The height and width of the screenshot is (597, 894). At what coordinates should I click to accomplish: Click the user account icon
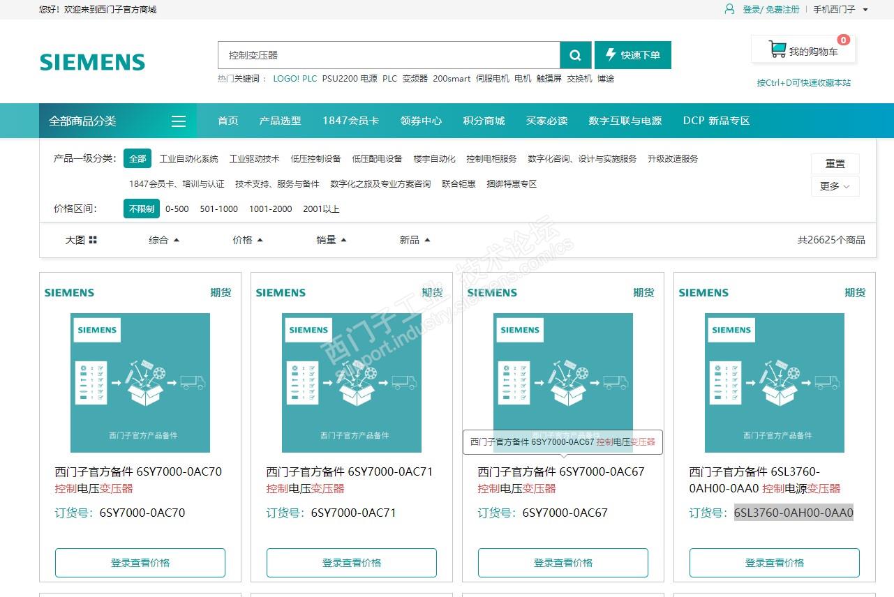click(x=730, y=9)
